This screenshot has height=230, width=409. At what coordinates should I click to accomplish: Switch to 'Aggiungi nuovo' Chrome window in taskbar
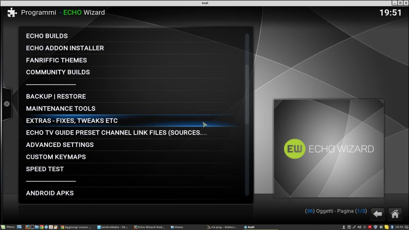click(76, 227)
